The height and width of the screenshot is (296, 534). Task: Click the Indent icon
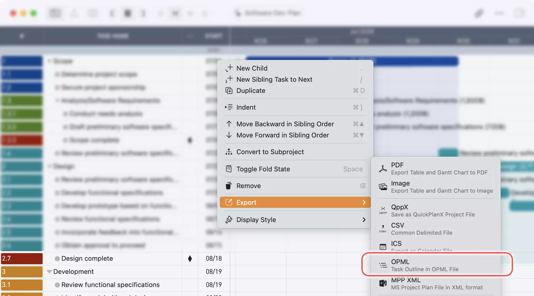pos(229,107)
